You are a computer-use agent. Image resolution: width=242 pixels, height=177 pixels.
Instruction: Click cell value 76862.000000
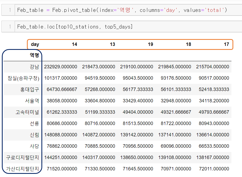point(62,146)
